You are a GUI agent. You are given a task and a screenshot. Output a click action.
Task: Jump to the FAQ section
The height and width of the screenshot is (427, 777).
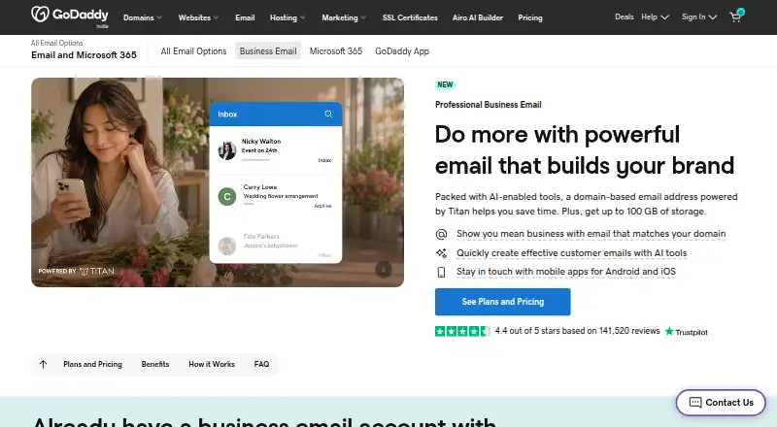click(261, 364)
